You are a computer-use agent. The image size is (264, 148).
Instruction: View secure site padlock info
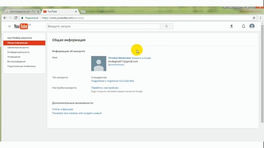22,18
